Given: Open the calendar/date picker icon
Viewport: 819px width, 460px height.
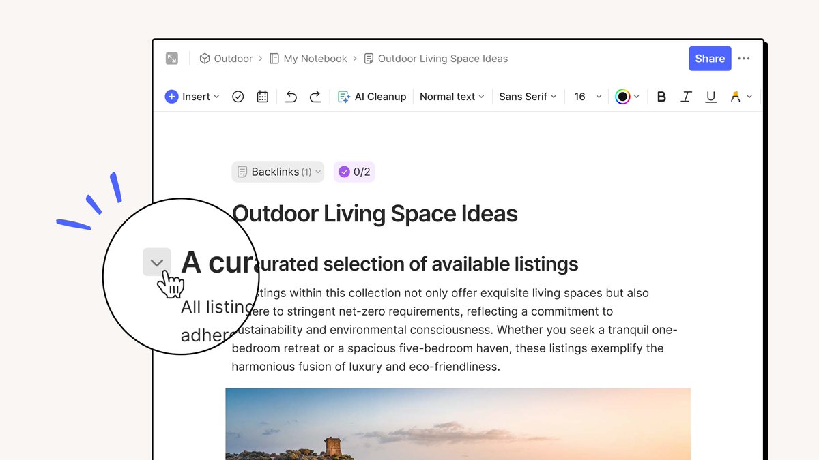Looking at the screenshot, I should click(262, 96).
